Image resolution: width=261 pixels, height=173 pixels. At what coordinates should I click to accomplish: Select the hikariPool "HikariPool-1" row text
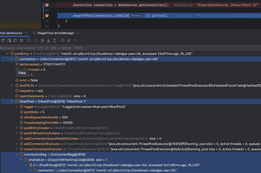tap(53, 101)
